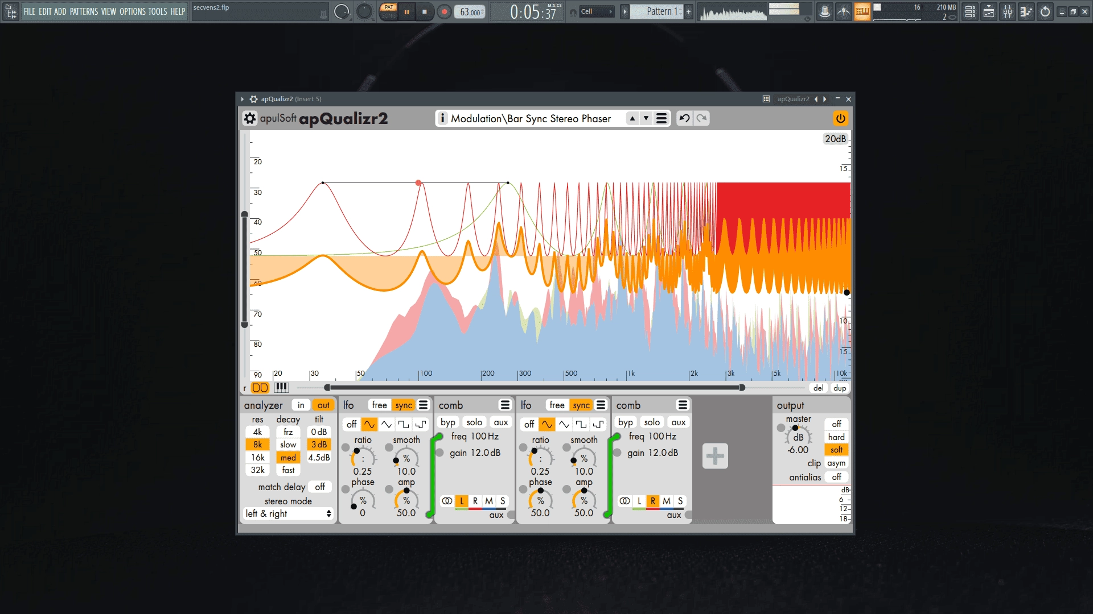Open the FL Studio mixer icon

(x=1008, y=11)
